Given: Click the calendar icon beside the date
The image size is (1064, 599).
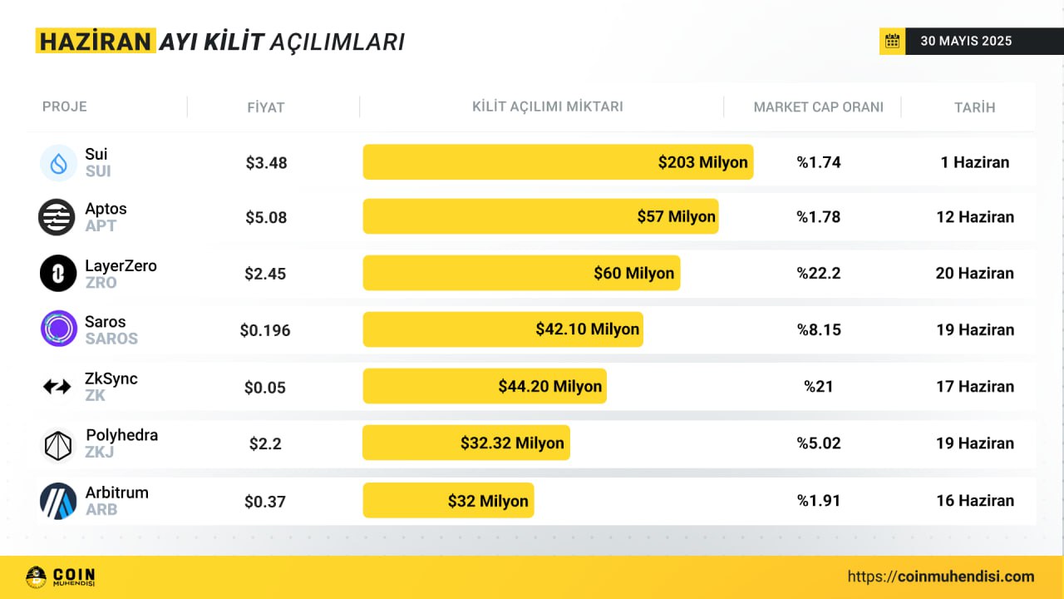Looking at the screenshot, I should [892, 41].
